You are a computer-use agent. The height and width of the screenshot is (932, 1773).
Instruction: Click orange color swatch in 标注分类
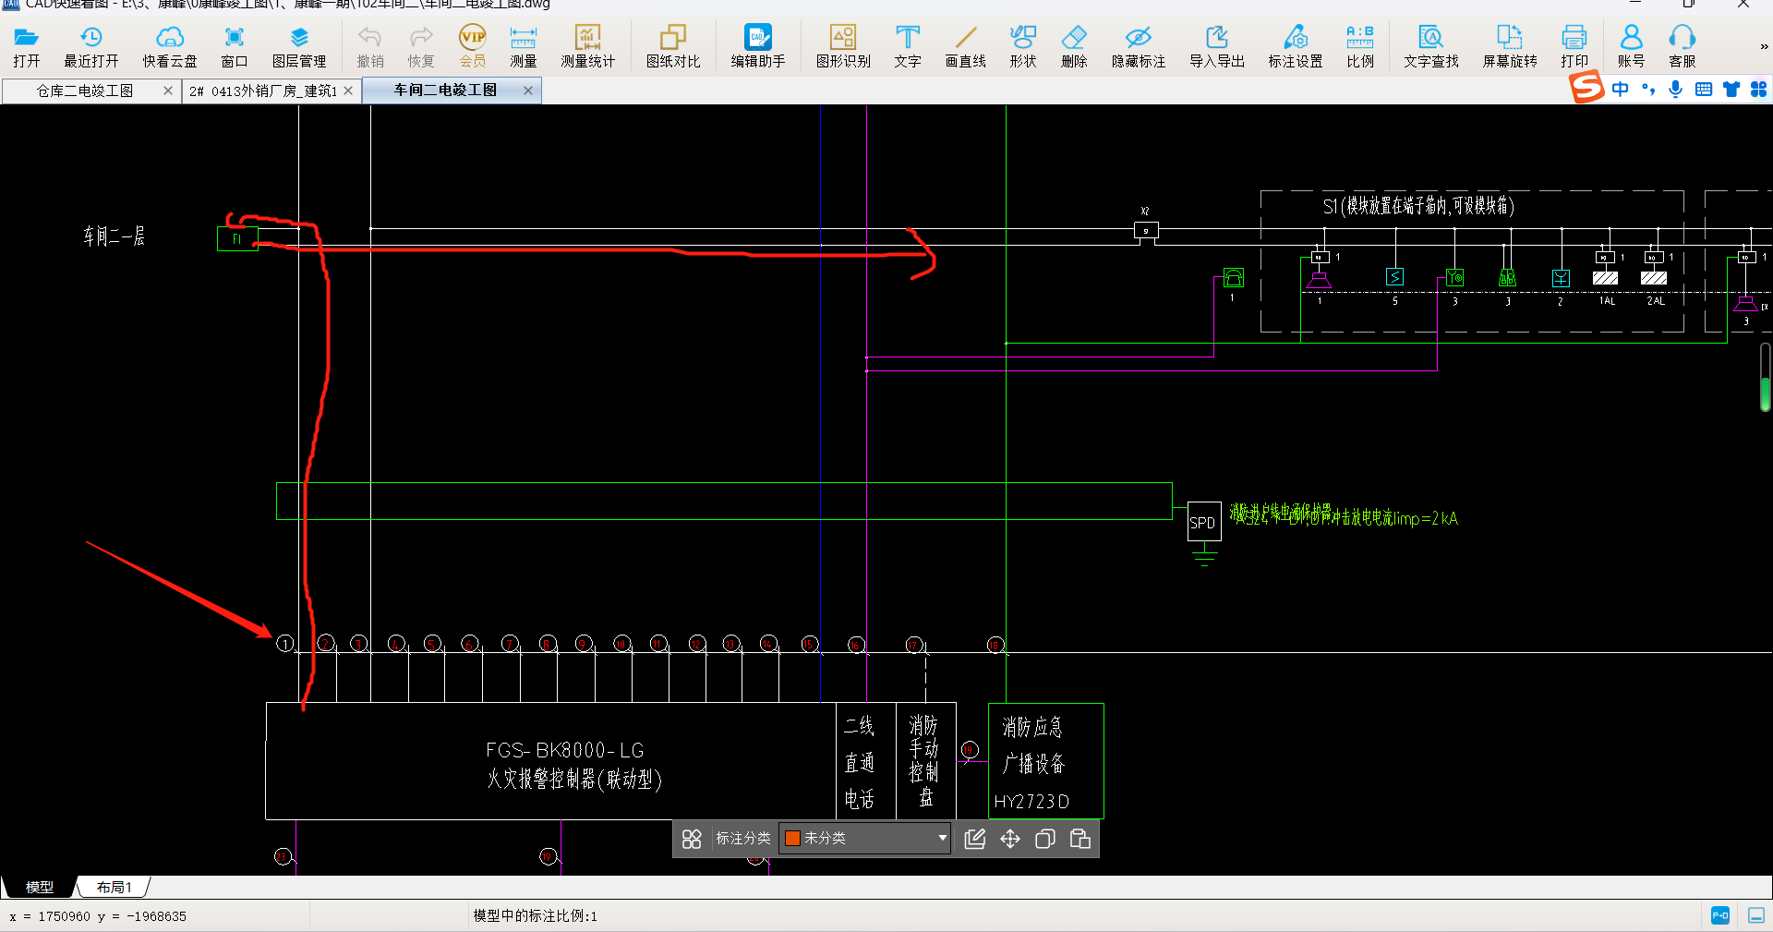(792, 839)
